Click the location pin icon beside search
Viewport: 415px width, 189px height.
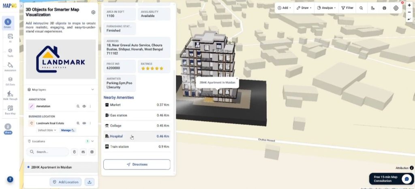75,152
